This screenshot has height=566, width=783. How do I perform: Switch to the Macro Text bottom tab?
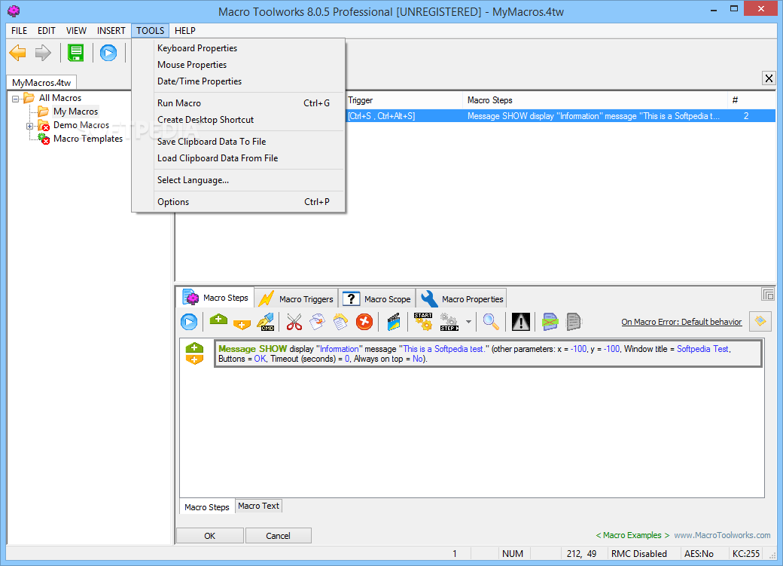click(258, 506)
